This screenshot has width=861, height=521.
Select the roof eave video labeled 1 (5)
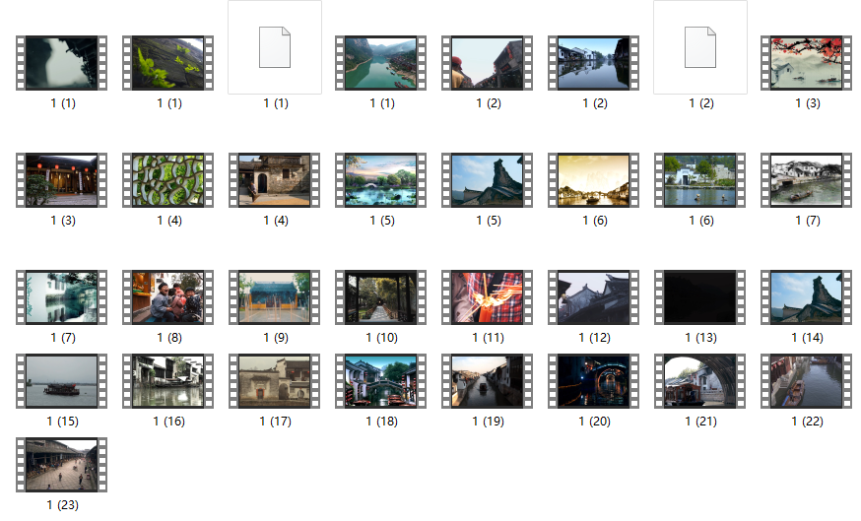tap(487, 180)
